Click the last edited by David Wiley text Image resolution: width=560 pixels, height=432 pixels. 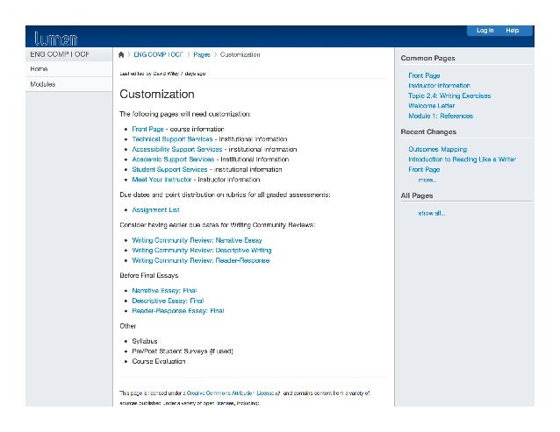click(x=162, y=74)
